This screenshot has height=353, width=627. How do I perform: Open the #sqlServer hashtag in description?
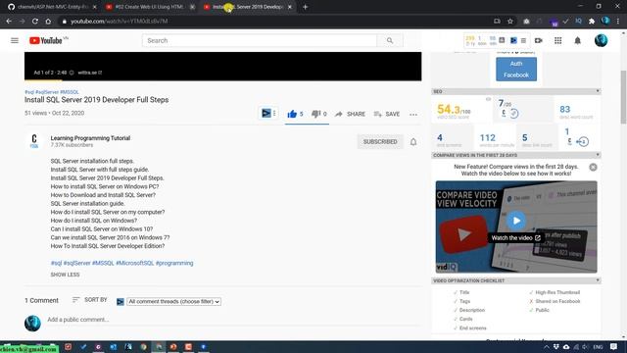coord(76,263)
